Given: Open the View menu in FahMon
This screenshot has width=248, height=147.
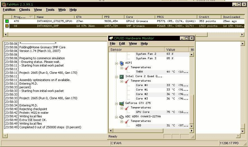Looking at the screenshot, I should [x=38, y=10].
